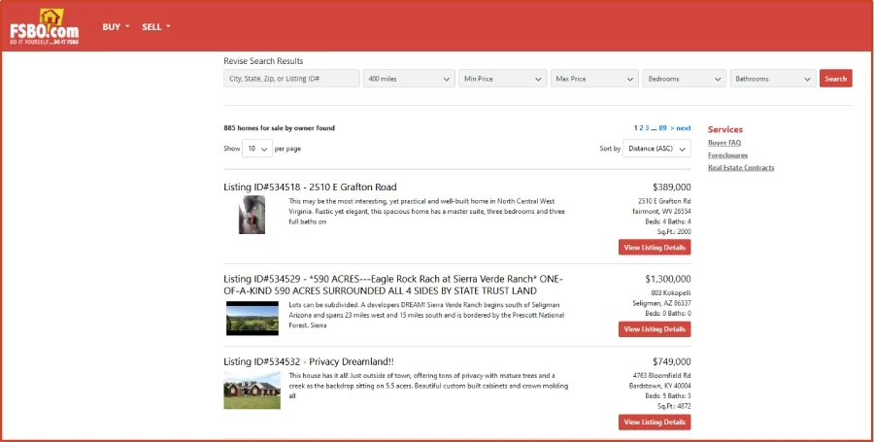Open the SELL menu
This screenshot has width=874, height=442.
(x=155, y=27)
